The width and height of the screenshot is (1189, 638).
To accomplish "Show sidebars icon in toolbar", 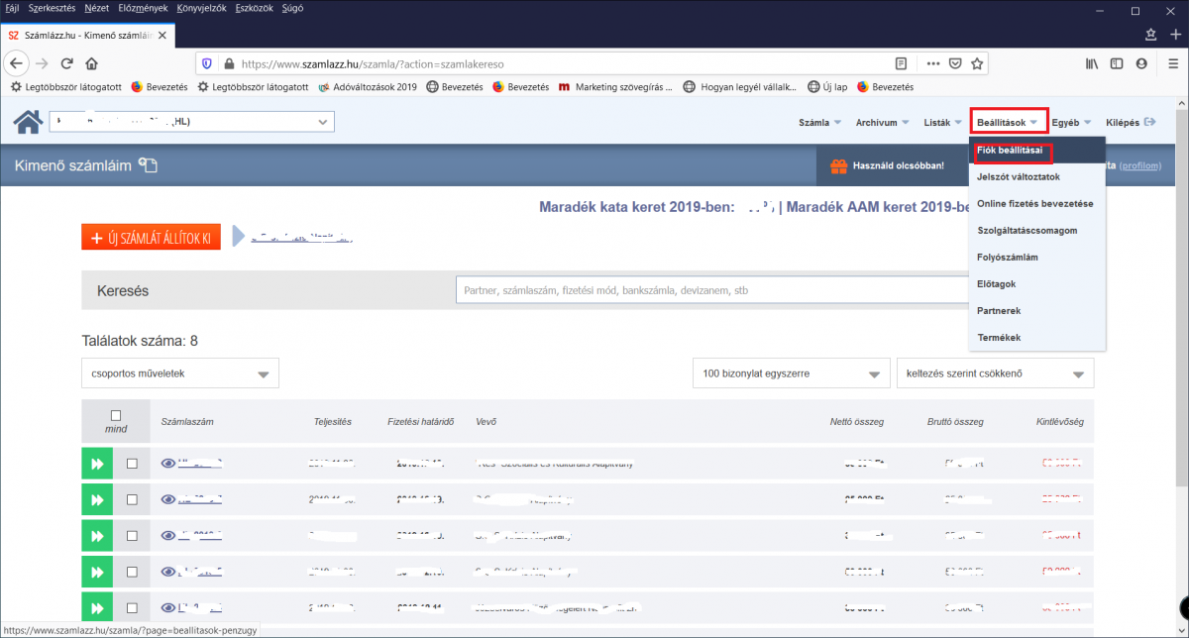I will click(1117, 63).
